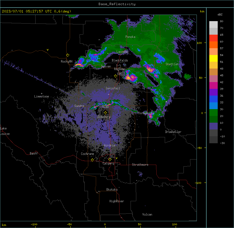Click the Blackfalds city label
Viewport: 234px width, 228px height.
120,60
